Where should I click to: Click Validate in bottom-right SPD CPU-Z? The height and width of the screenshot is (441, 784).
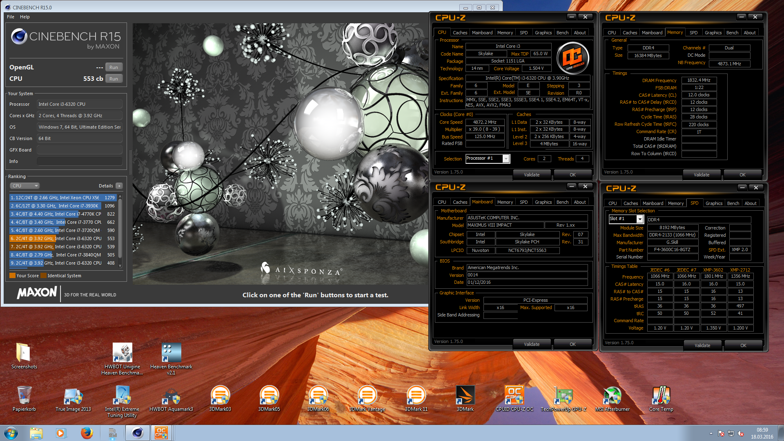click(702, 345)
